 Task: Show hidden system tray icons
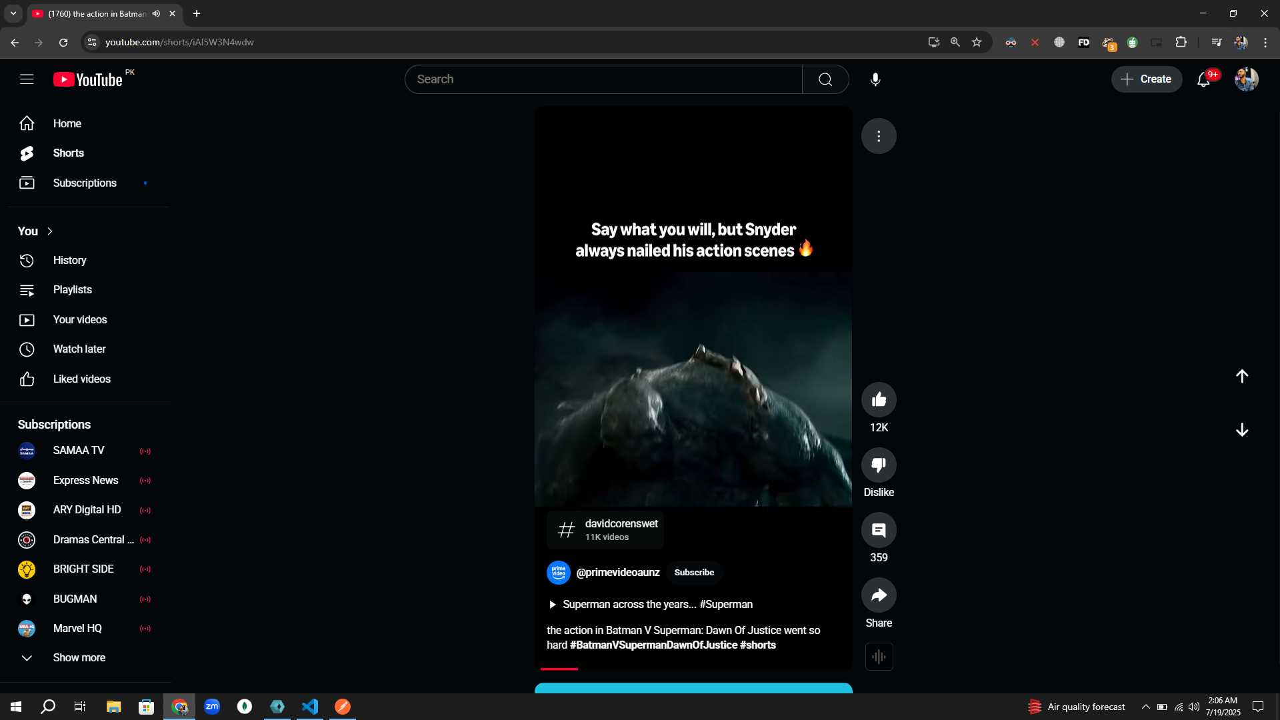[x=1145, y=707]
